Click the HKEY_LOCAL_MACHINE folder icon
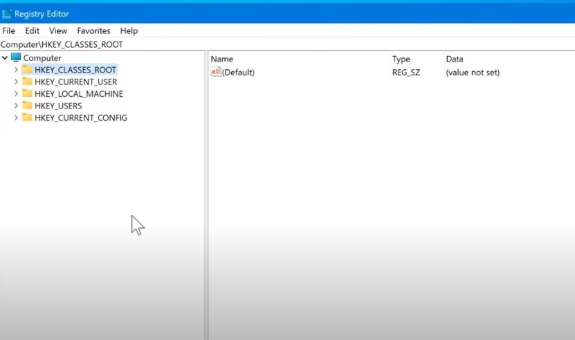The height and width of the screenshot is (340, 575). [27, 93]
